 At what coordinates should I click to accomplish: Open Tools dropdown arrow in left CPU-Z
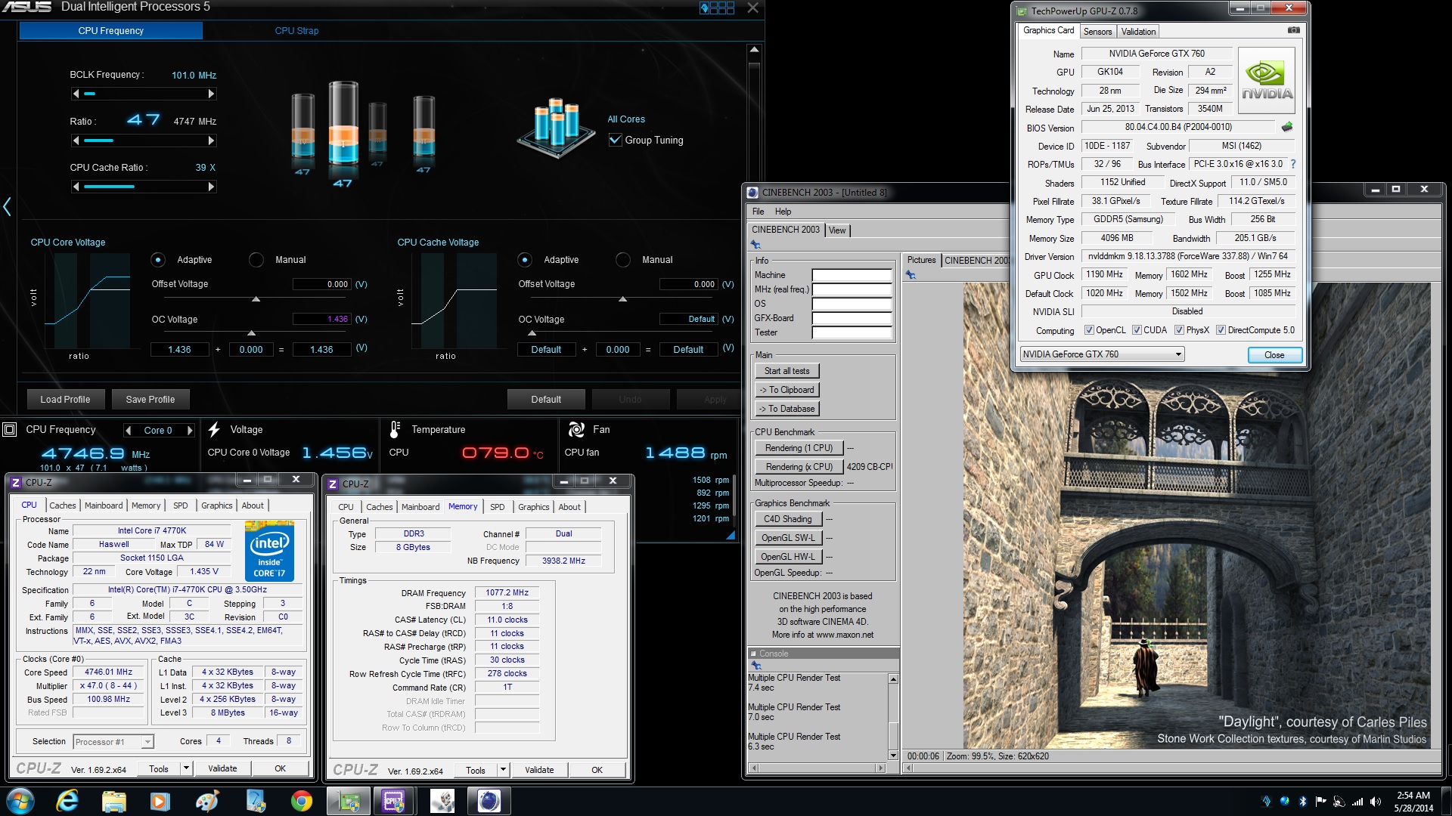(x=186, y=768)
